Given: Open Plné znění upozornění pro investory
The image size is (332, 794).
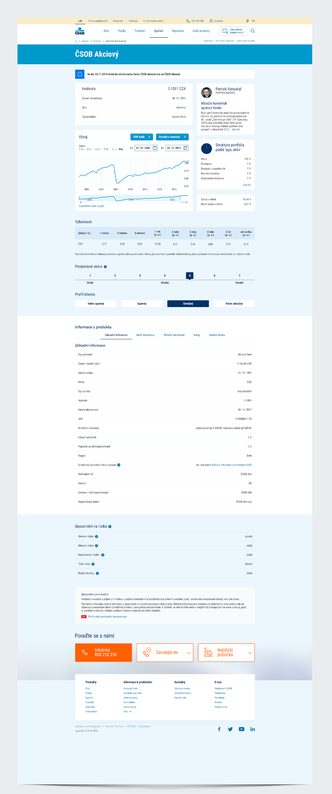Looking at the screenshot, I should [x=108, y=617].
